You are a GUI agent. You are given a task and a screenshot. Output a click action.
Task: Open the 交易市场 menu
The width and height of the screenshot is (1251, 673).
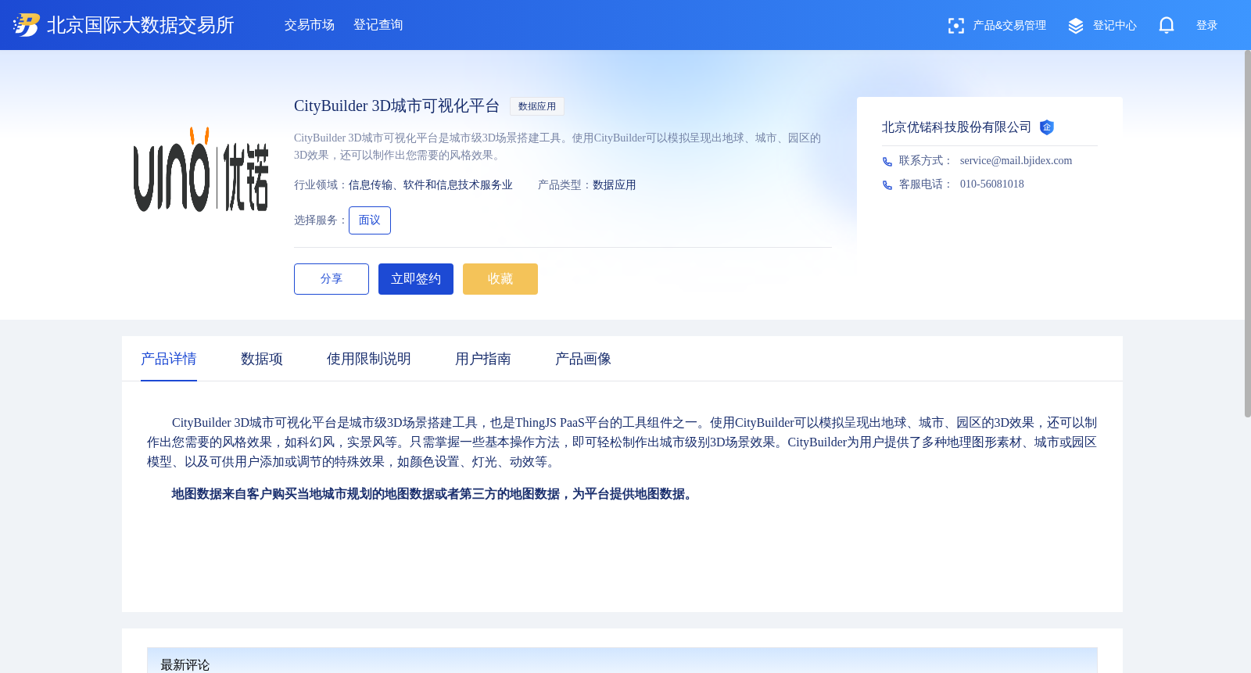(x=310, y=25)
